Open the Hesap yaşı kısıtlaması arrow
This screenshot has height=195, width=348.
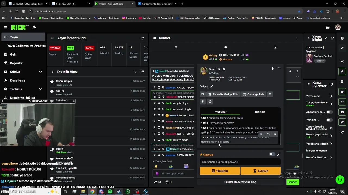[331, 136]
